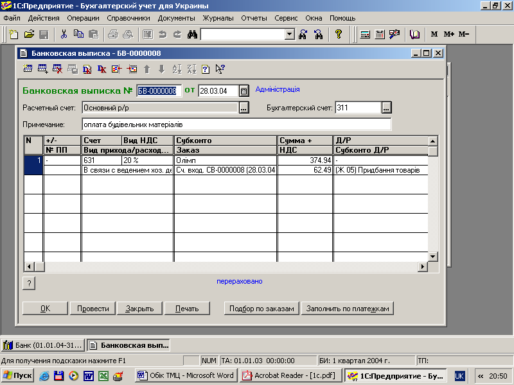Click the Заполнить по платежкам button
The image size is (514, 385).
pyautogui.click(x=348, y=309)
